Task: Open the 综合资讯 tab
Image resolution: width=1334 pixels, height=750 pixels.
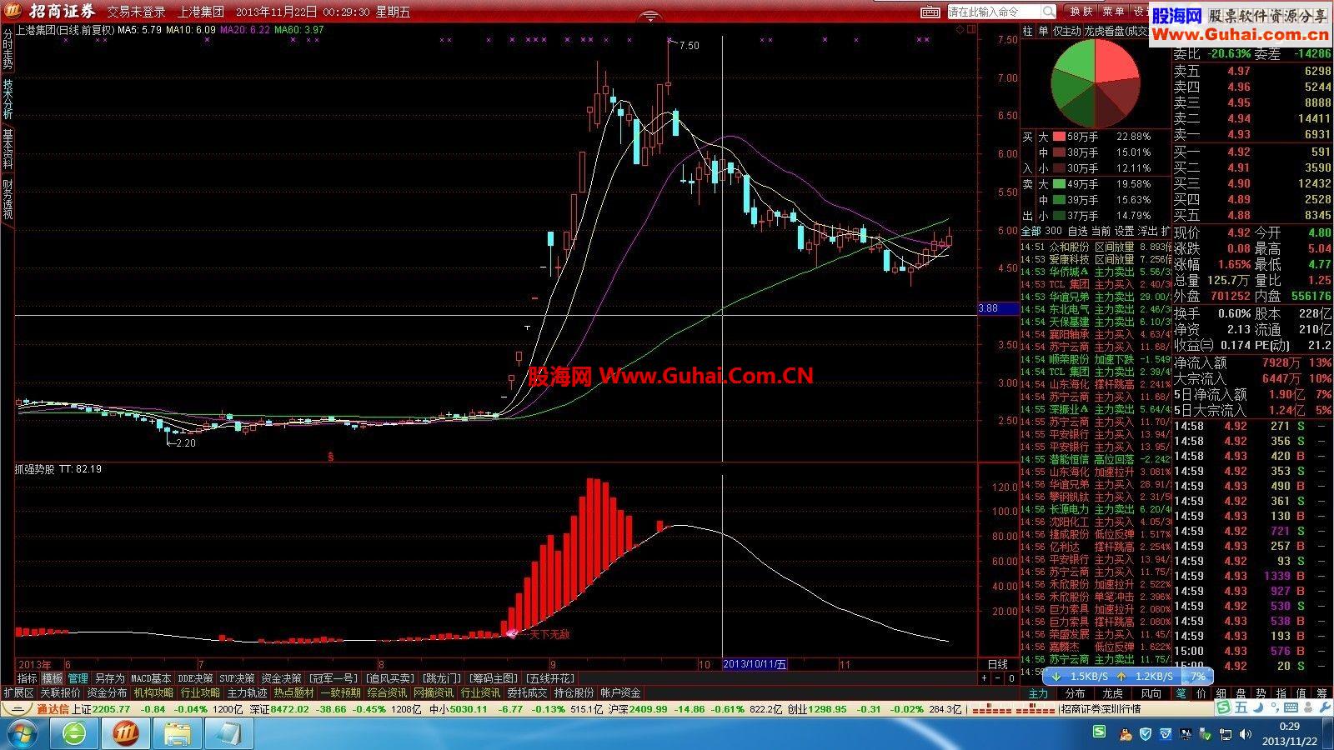Action: (x=387, y=692)
